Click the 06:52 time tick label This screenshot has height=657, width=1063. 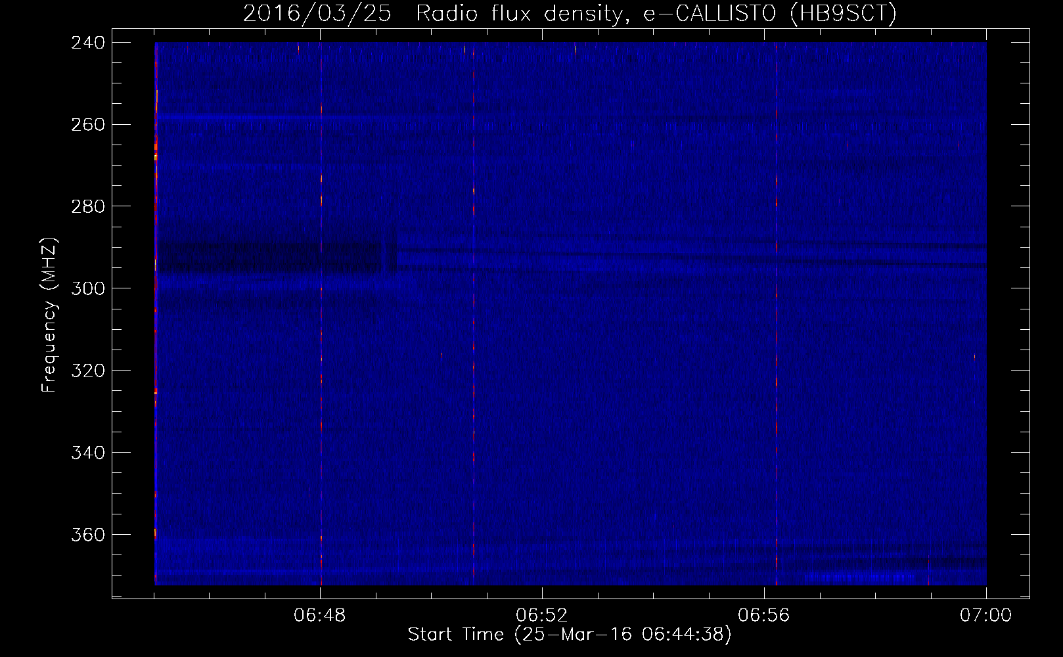tap(542, 616)
